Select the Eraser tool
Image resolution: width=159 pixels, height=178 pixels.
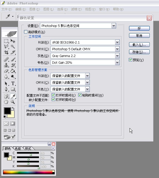click(6, 71)
